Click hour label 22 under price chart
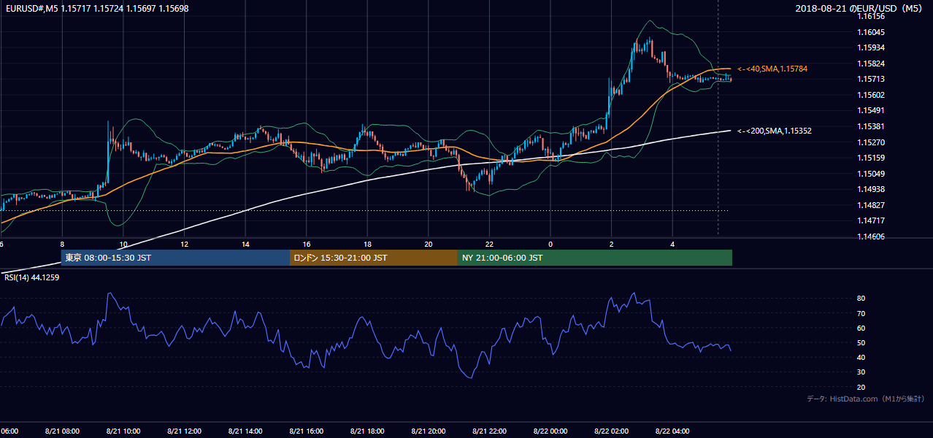The height and width of the screenshot is (438, 933). coord(490,245)
